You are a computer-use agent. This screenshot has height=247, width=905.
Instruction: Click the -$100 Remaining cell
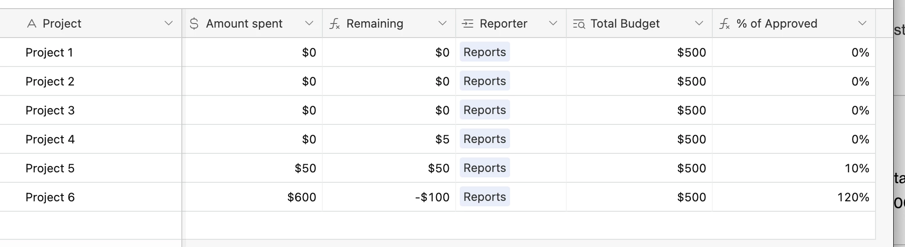tap(432, 197)
